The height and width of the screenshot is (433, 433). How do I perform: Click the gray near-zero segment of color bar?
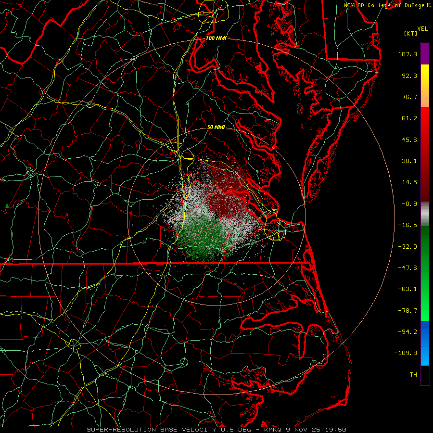pyautogui.click(x=425, y=214)
